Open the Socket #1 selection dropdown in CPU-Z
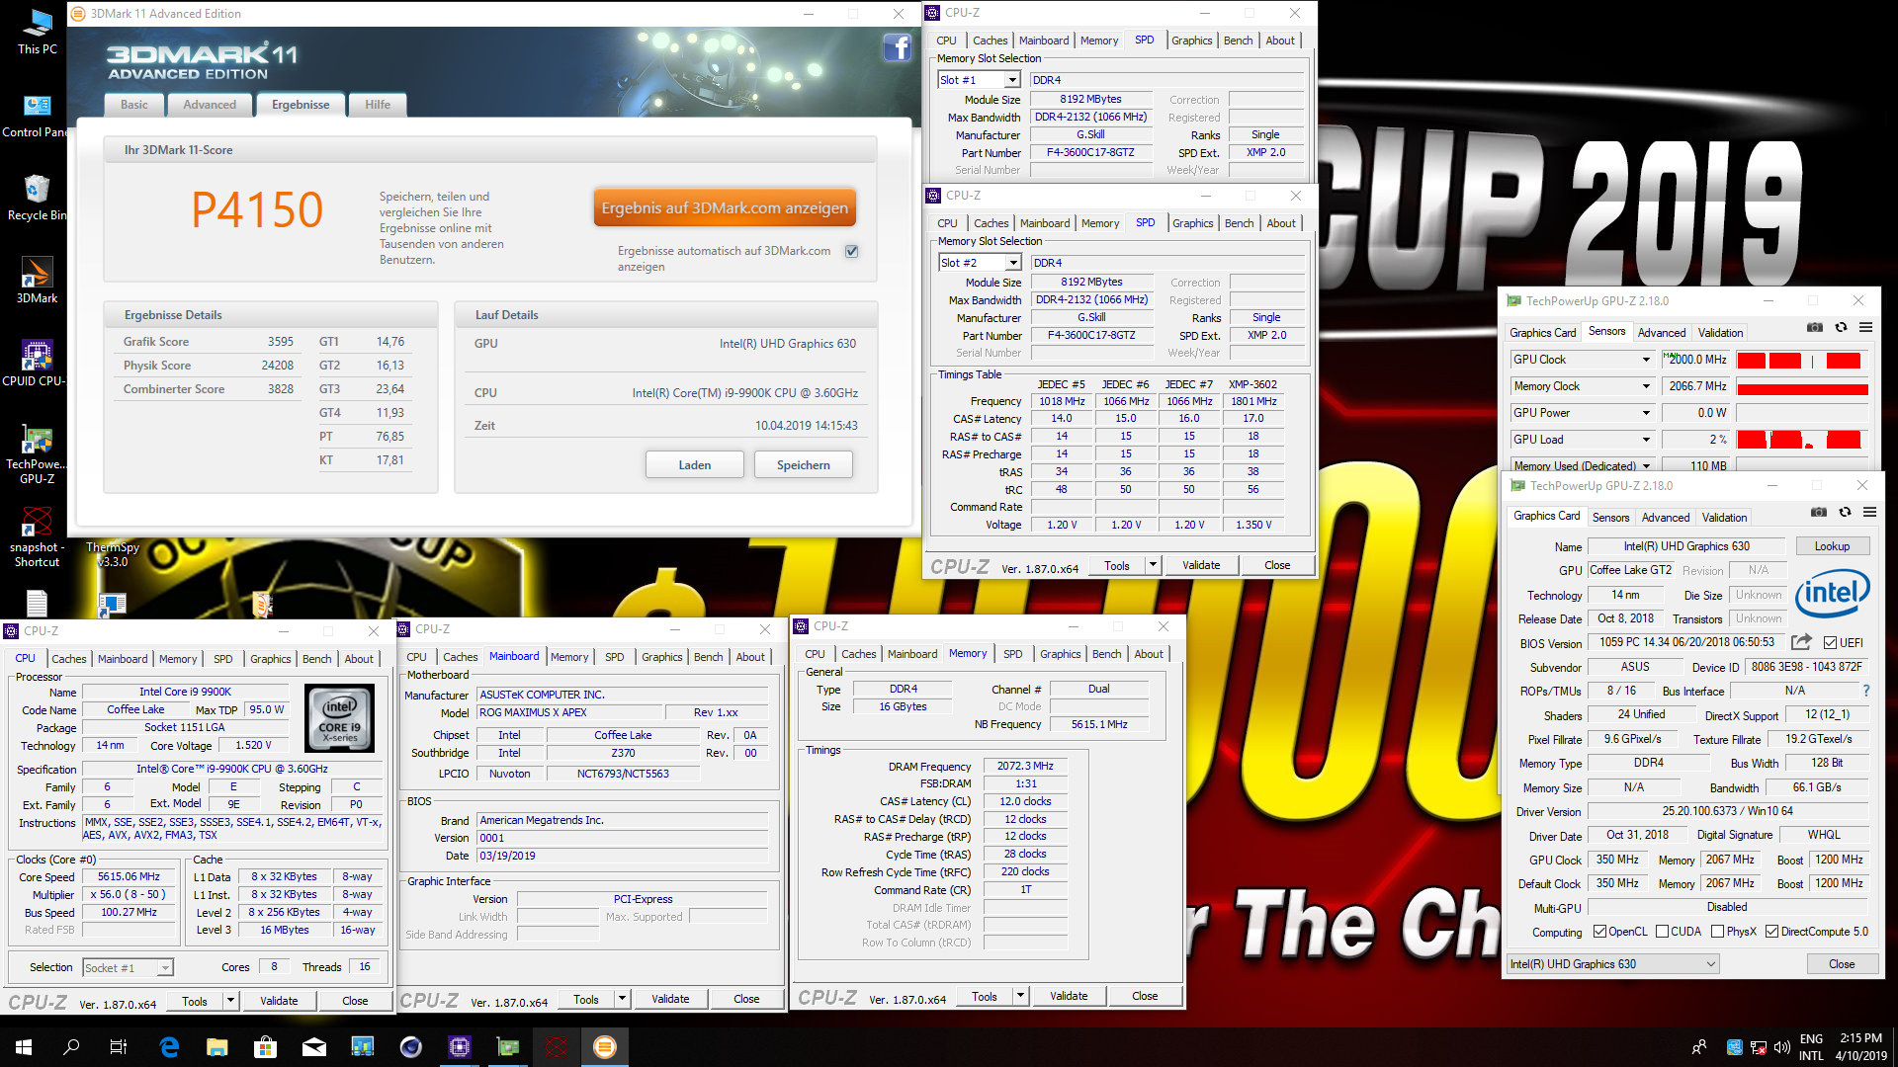 pyautogui.click(x=128, y=968)
